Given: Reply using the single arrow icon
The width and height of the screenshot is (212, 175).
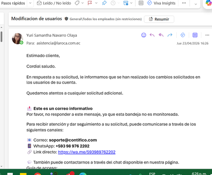Looking at the screenshot, I should click(152, 35).
